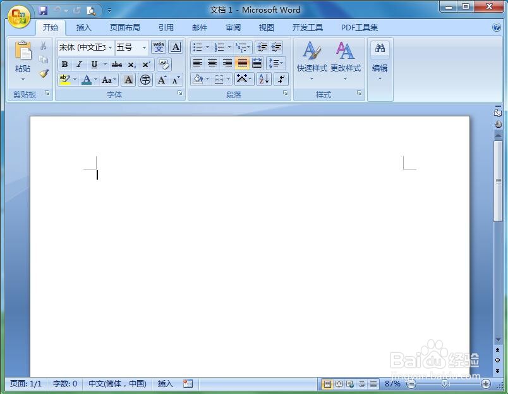Screen dimensions: 508x394
Task: Switch to 邮件 tab
Action: (x=200, y=28)
